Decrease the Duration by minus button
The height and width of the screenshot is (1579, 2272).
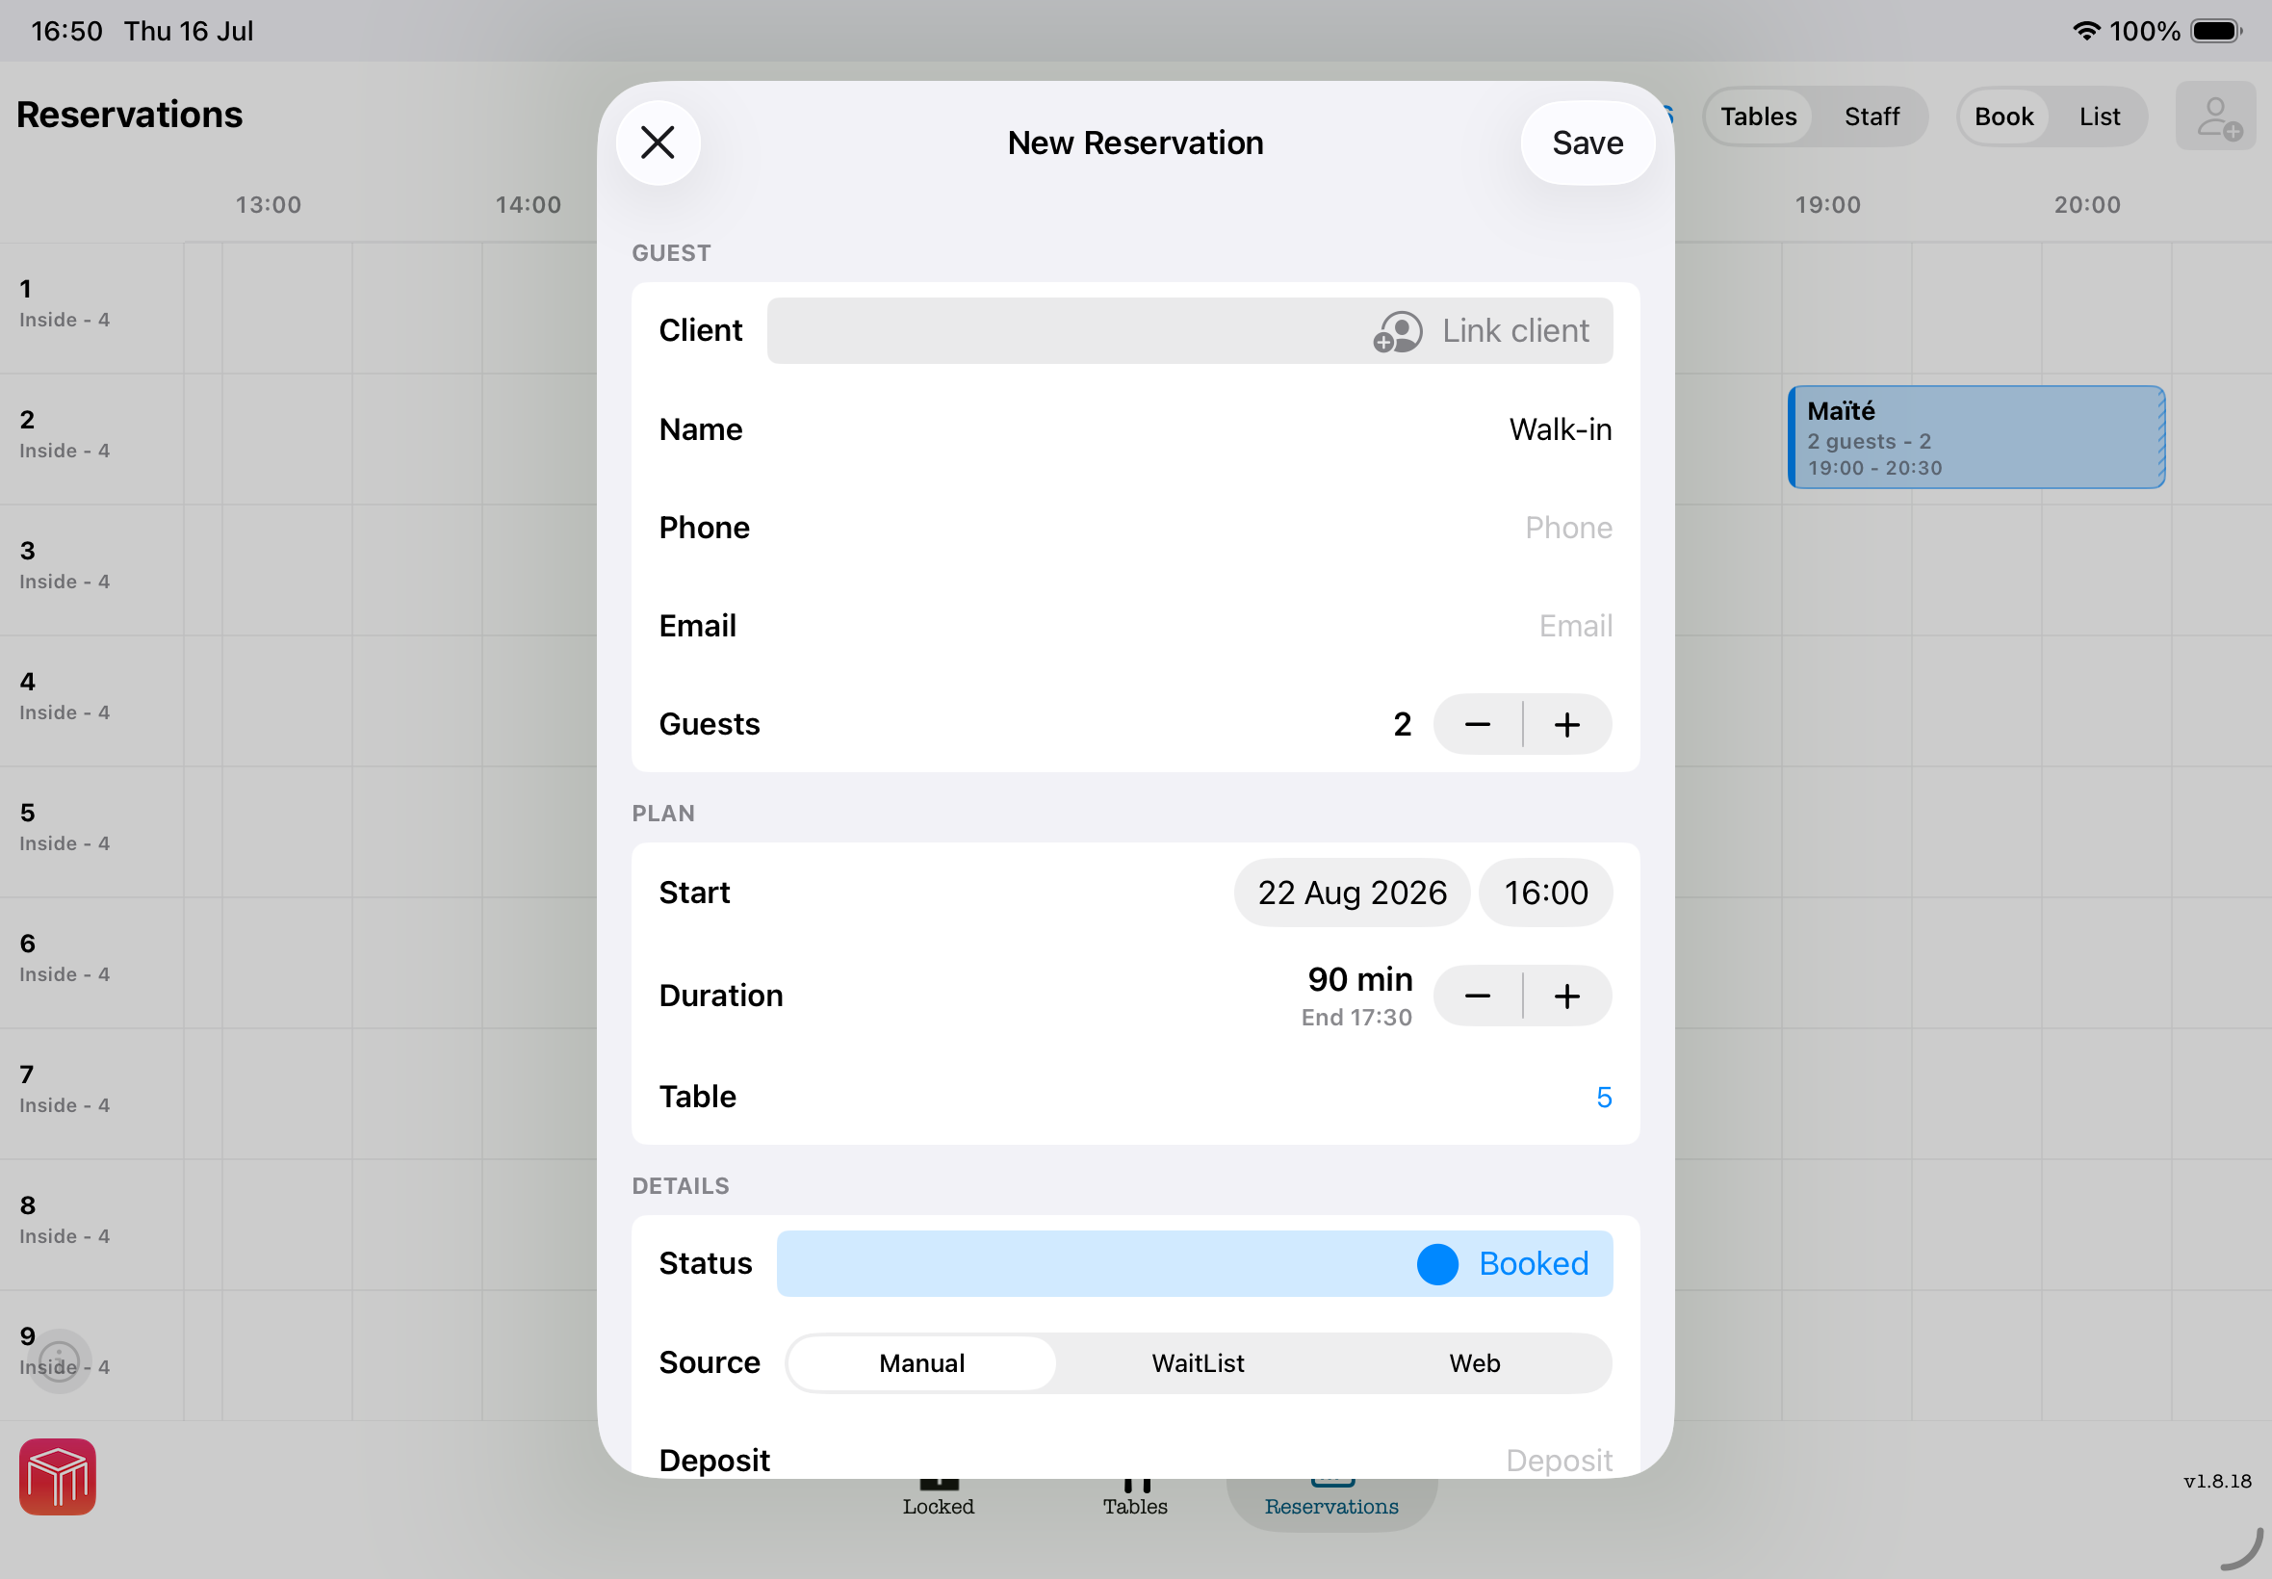pos(1477,996)
